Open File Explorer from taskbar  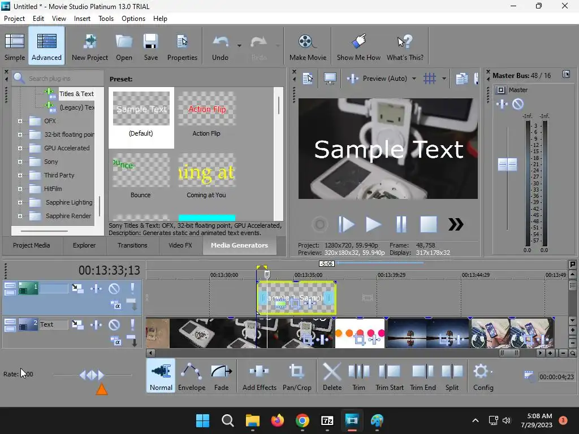coord(253,420)
